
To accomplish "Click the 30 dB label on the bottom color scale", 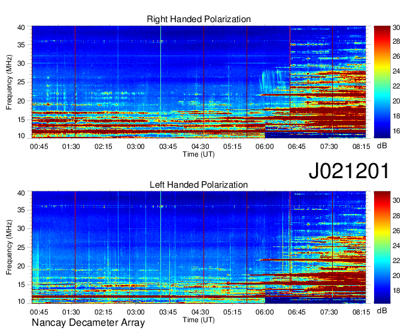I will click(396, 200).
